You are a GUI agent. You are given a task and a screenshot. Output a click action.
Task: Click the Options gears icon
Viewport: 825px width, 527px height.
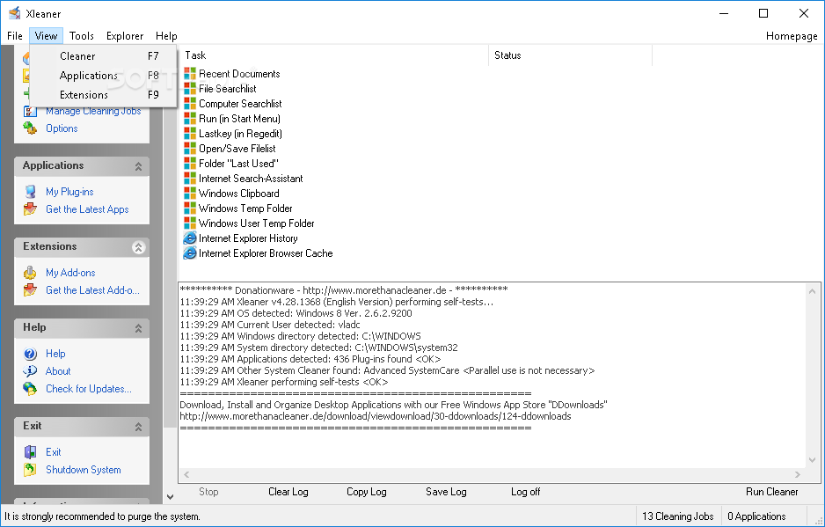click(x=30, y=128)
